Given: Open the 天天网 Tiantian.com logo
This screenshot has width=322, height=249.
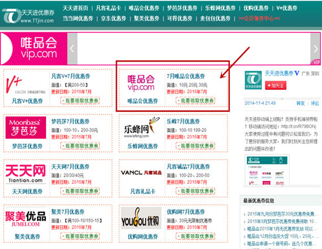Looking at the screenshot, I should (26, 174).
